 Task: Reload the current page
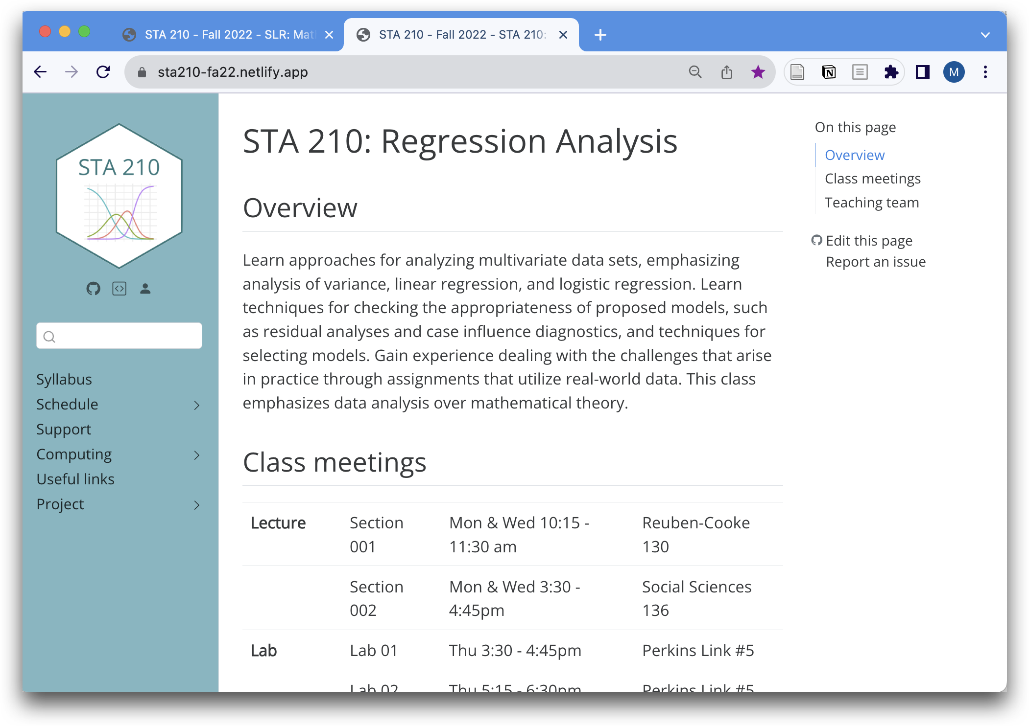coord(103,72)
